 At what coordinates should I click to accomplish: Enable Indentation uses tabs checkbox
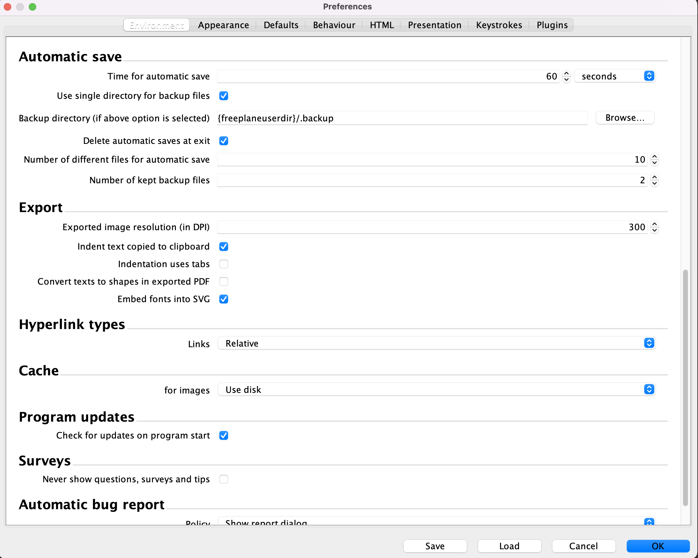(224, 264)
